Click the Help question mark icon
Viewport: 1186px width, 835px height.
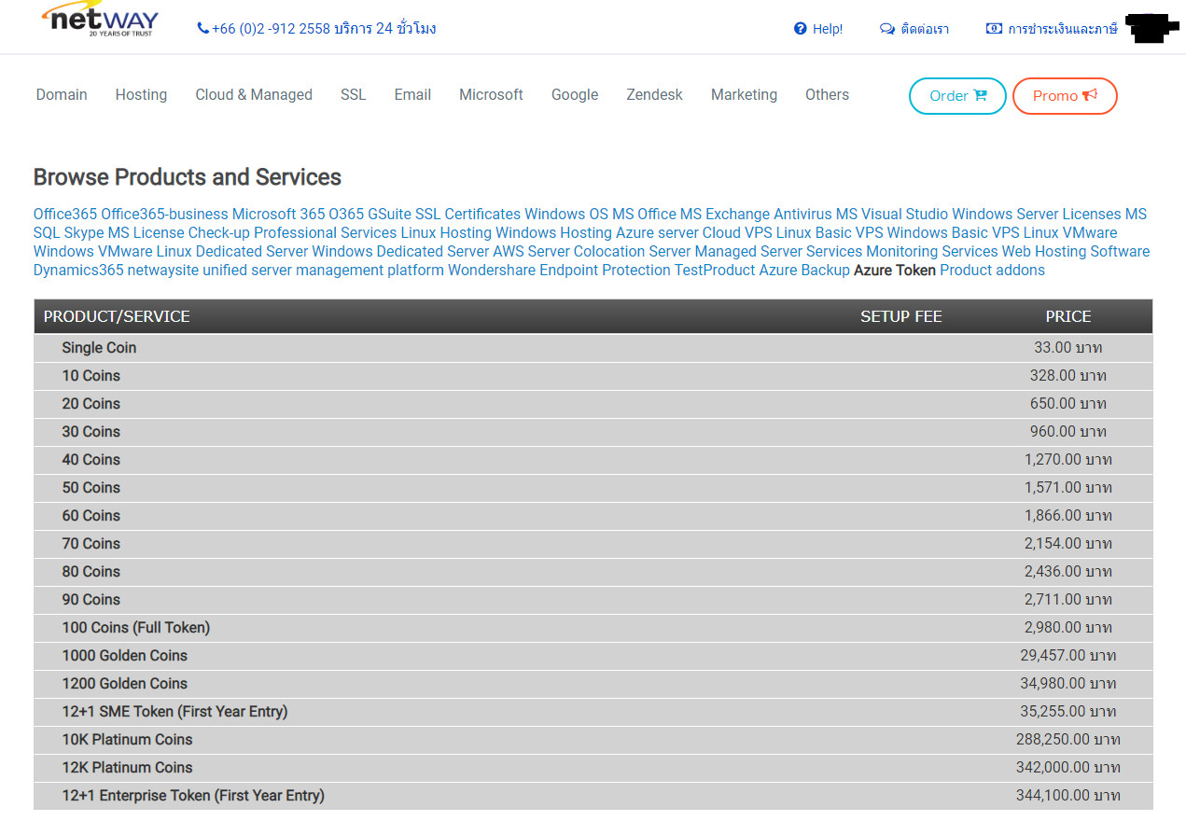[800, 29]
